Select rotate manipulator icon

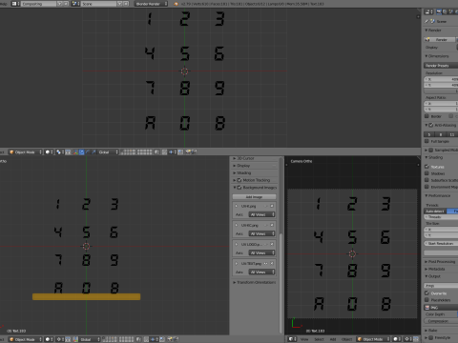click(x=88, y=152)
